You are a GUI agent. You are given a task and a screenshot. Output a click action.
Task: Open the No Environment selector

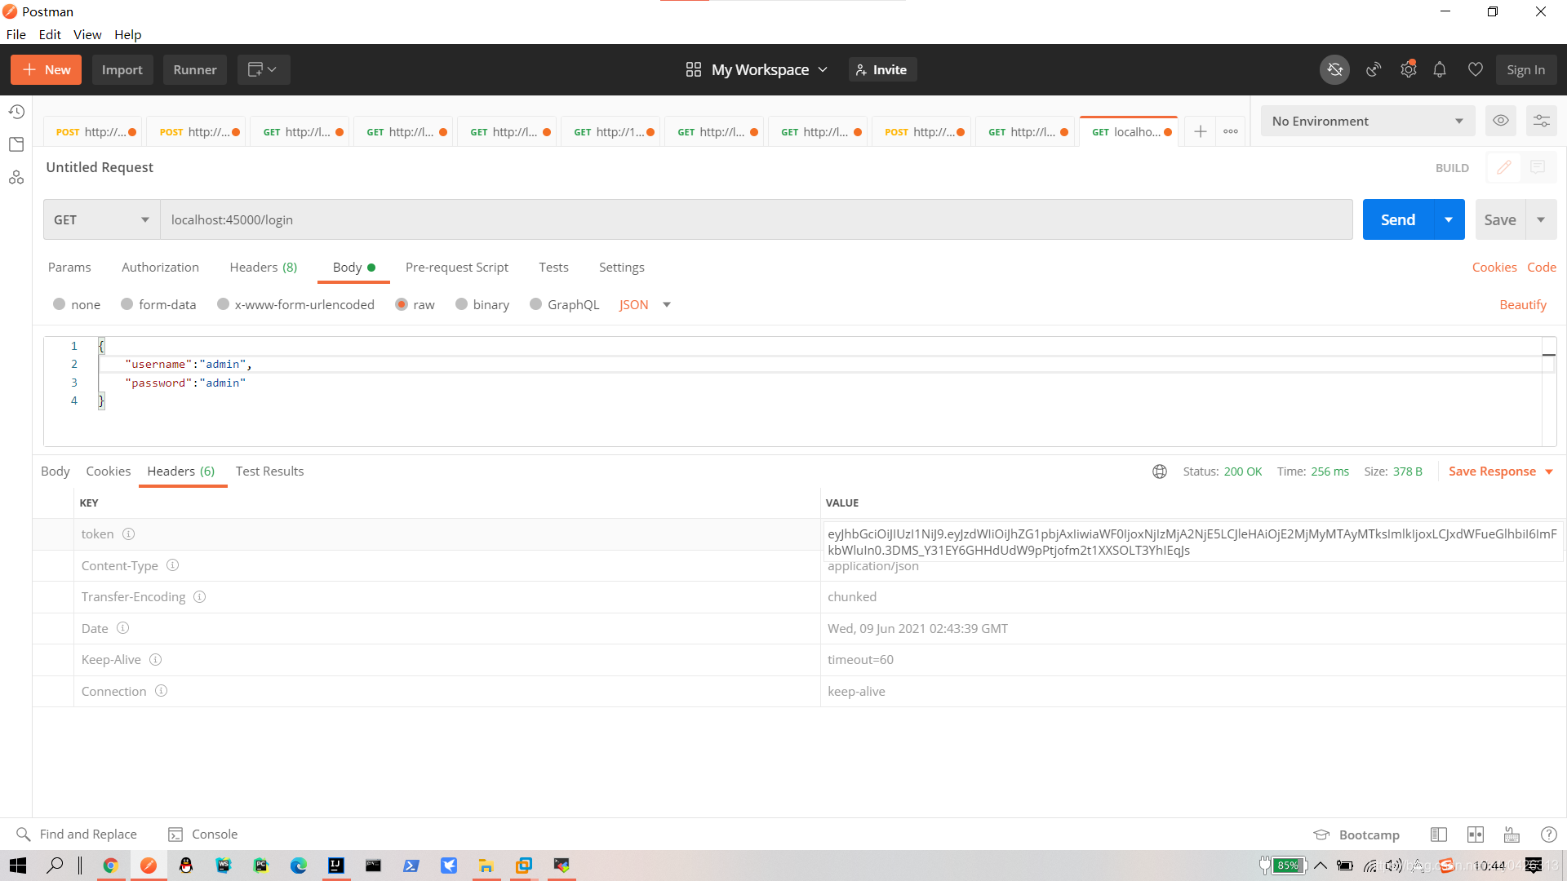(1367, 121)
